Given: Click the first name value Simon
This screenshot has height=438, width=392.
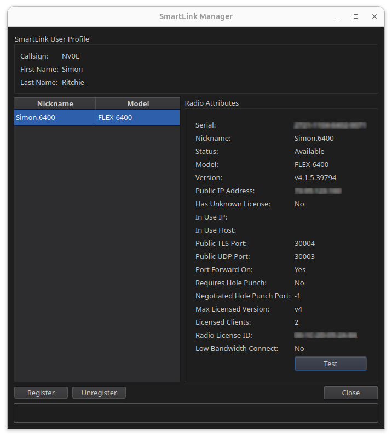Looking at the screenshot, I should pos(72,70).
